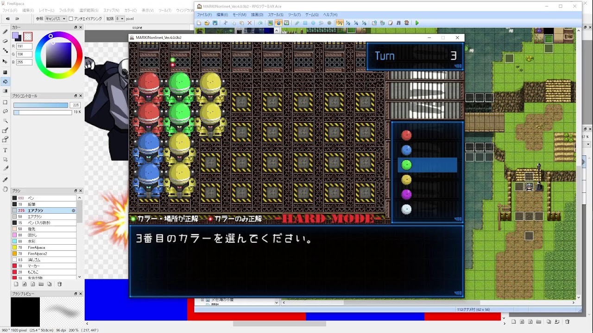Choose the white color option in game

point(406,210)
